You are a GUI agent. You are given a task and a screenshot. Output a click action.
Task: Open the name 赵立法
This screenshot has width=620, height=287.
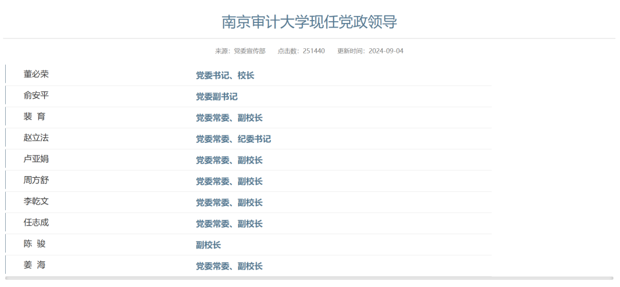[x=36, y=138]
